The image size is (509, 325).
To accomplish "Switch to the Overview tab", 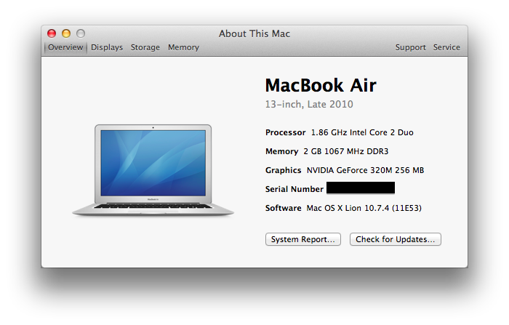I will [x=65, y=47].
